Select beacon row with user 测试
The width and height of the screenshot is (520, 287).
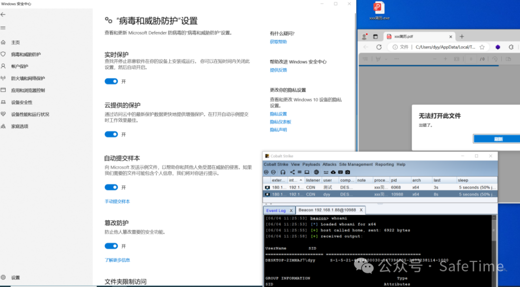pos(380,187)
